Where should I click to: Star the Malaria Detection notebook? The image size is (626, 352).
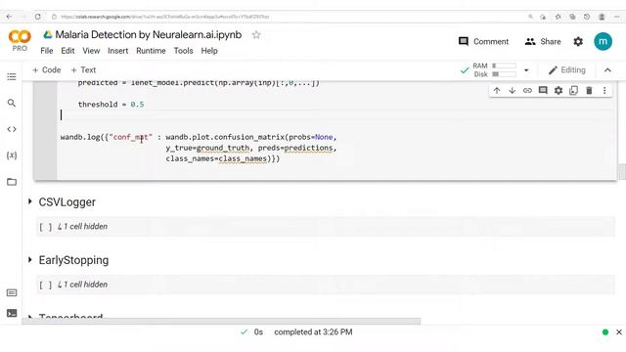tap(256, 35)
